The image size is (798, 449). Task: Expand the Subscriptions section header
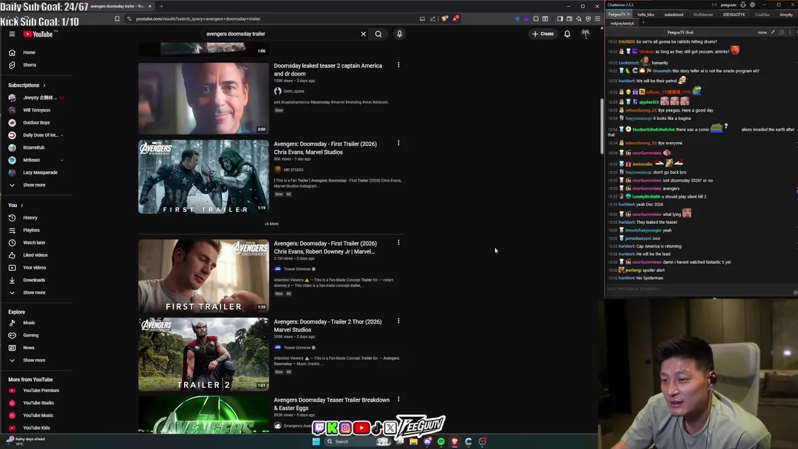pos(27,85)
